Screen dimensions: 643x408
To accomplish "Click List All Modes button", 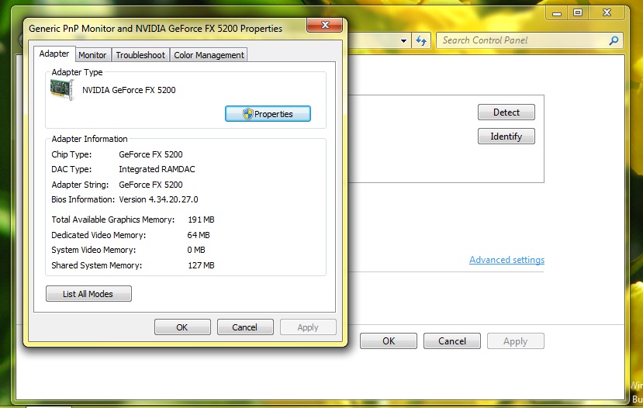I will (x=88, y=294).
